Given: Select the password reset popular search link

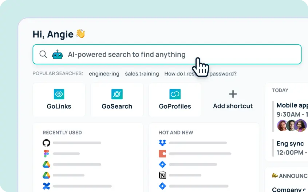Looking at the screenshot, I should point(200,74).
